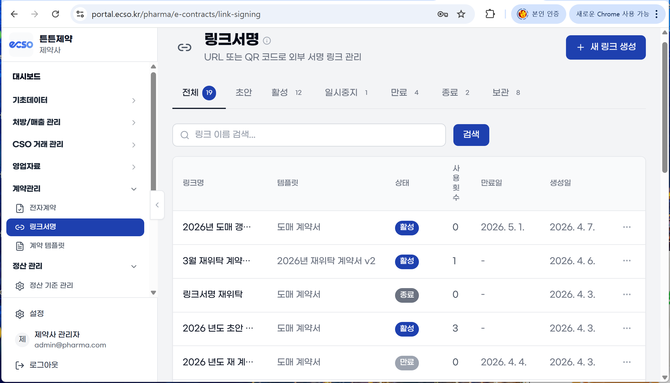Viewport: 670px width, 383px height.
Task: Click the info icon beside 링크서명 title
Action: (267, 41)
